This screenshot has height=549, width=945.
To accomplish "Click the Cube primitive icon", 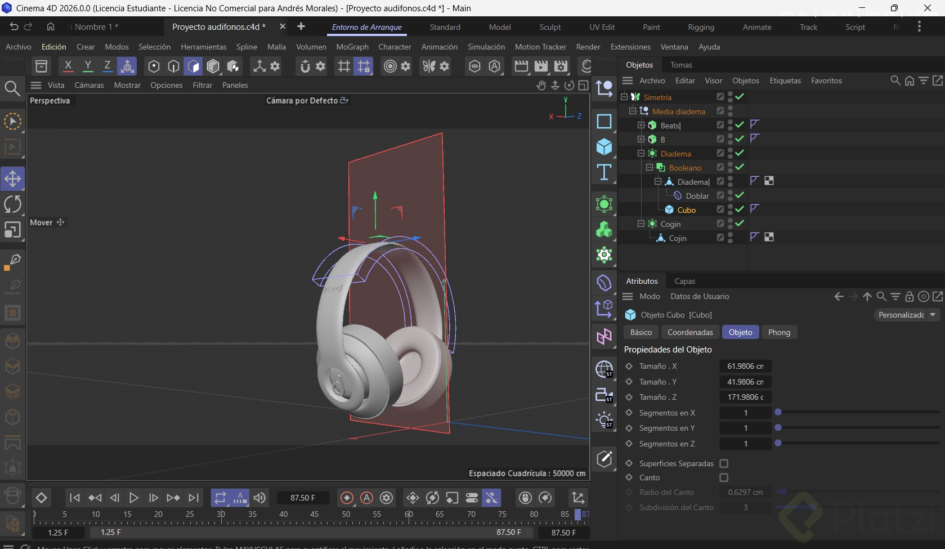I will coord(604,147).
